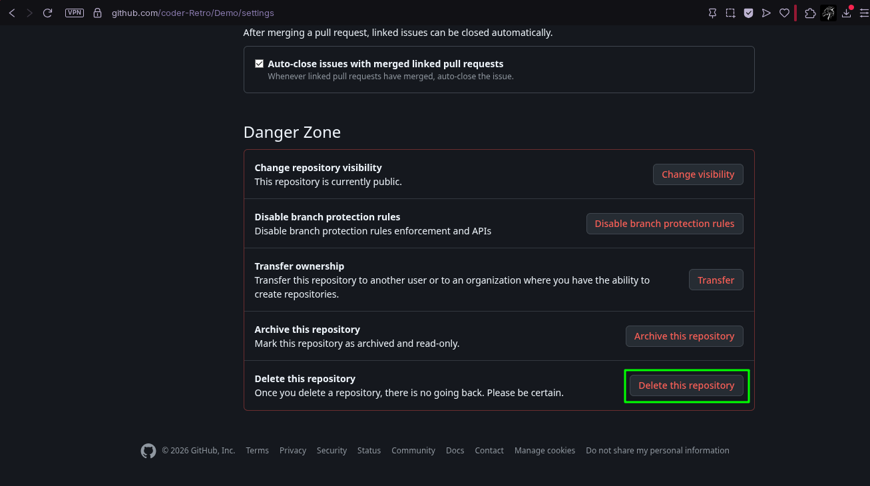Click the heart bookmark icon

point(784,13)
